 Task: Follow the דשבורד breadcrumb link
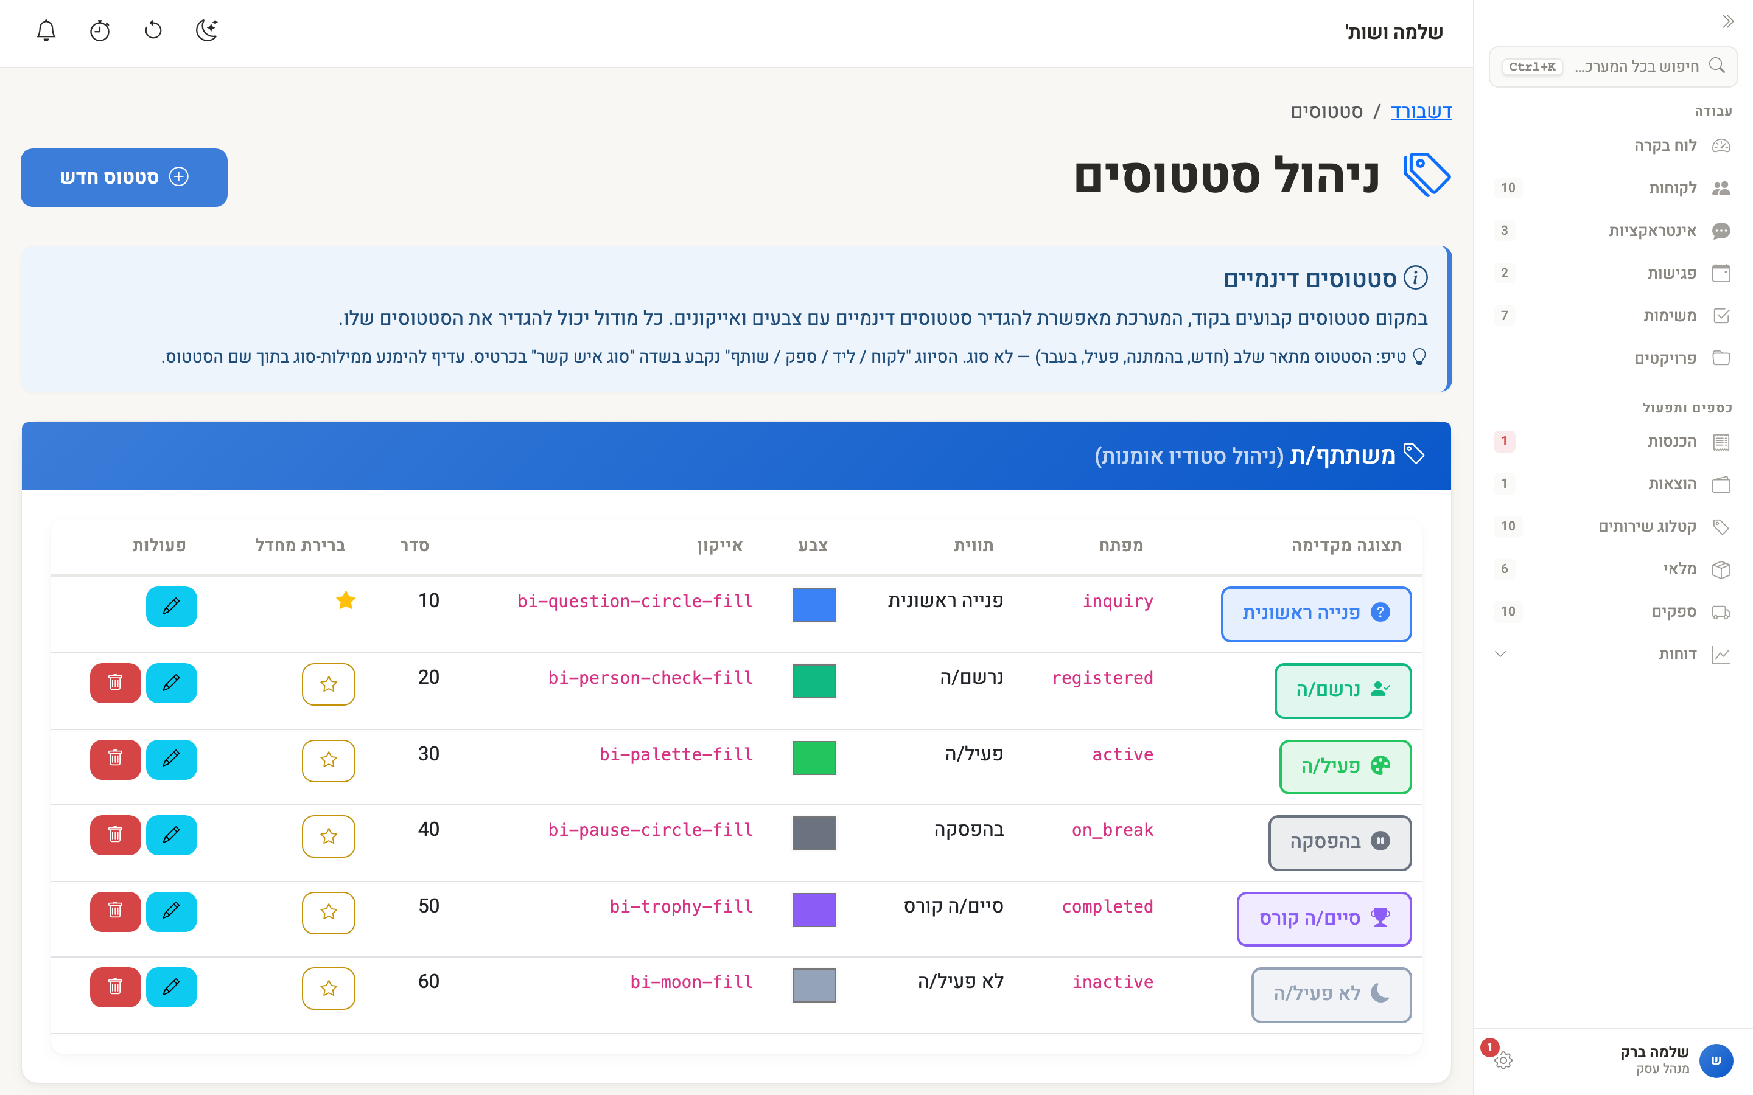pyautogui.click(x=1421, y=111)
